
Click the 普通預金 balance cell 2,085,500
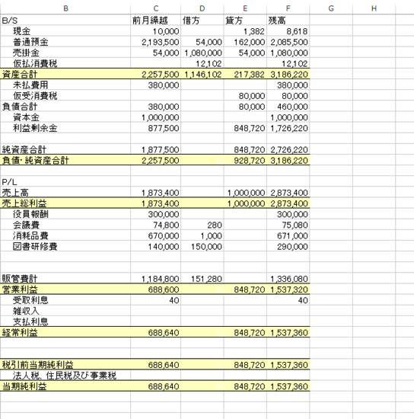(x=288, y=42)
